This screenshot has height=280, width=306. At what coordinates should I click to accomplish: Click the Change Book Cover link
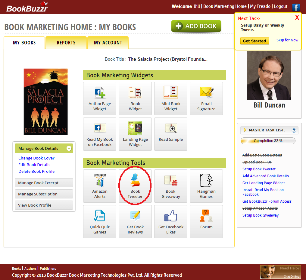tap(36, 158)
